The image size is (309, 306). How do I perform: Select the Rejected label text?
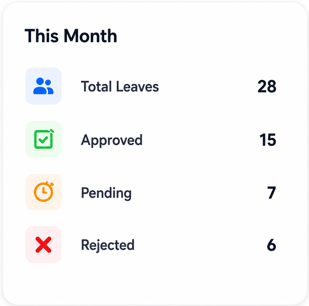pyautogui.click(x=108, y=245)
